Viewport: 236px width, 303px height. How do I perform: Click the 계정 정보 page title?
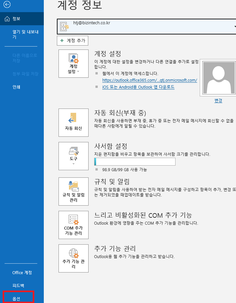coord(80,5)
